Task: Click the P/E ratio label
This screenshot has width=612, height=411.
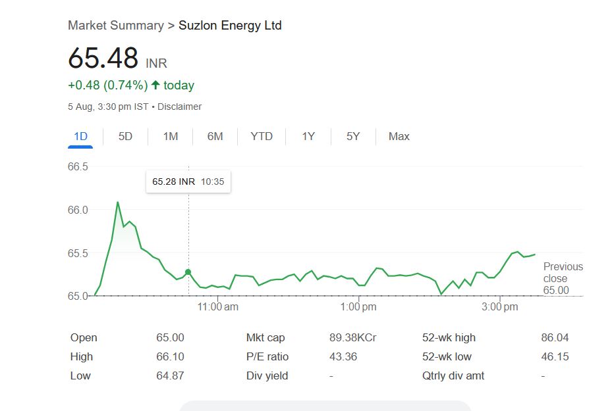Action: click(x=267, y=357)
